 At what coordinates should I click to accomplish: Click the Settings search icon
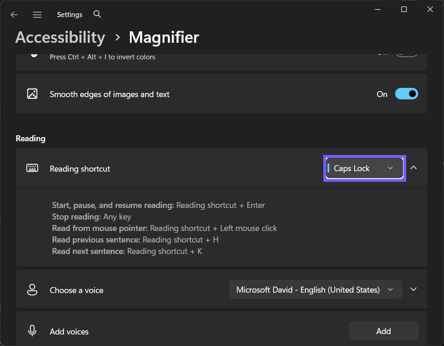point(97,14)
